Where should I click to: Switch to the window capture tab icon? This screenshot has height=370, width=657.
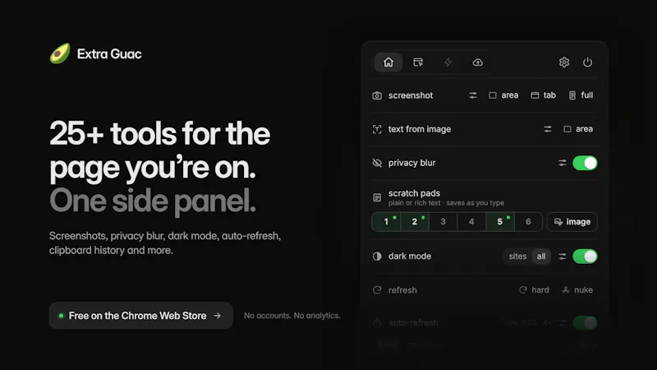tap(418, 62)
